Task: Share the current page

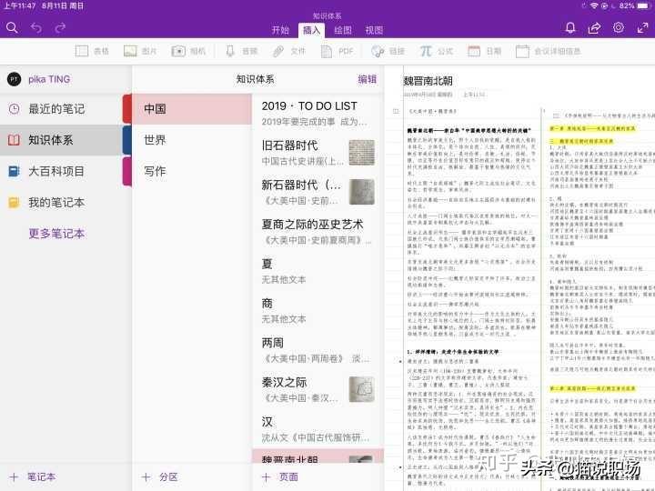Action: [x=594, y=27]
